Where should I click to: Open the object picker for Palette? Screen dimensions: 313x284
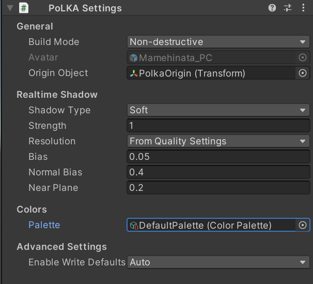click(303, 225)
